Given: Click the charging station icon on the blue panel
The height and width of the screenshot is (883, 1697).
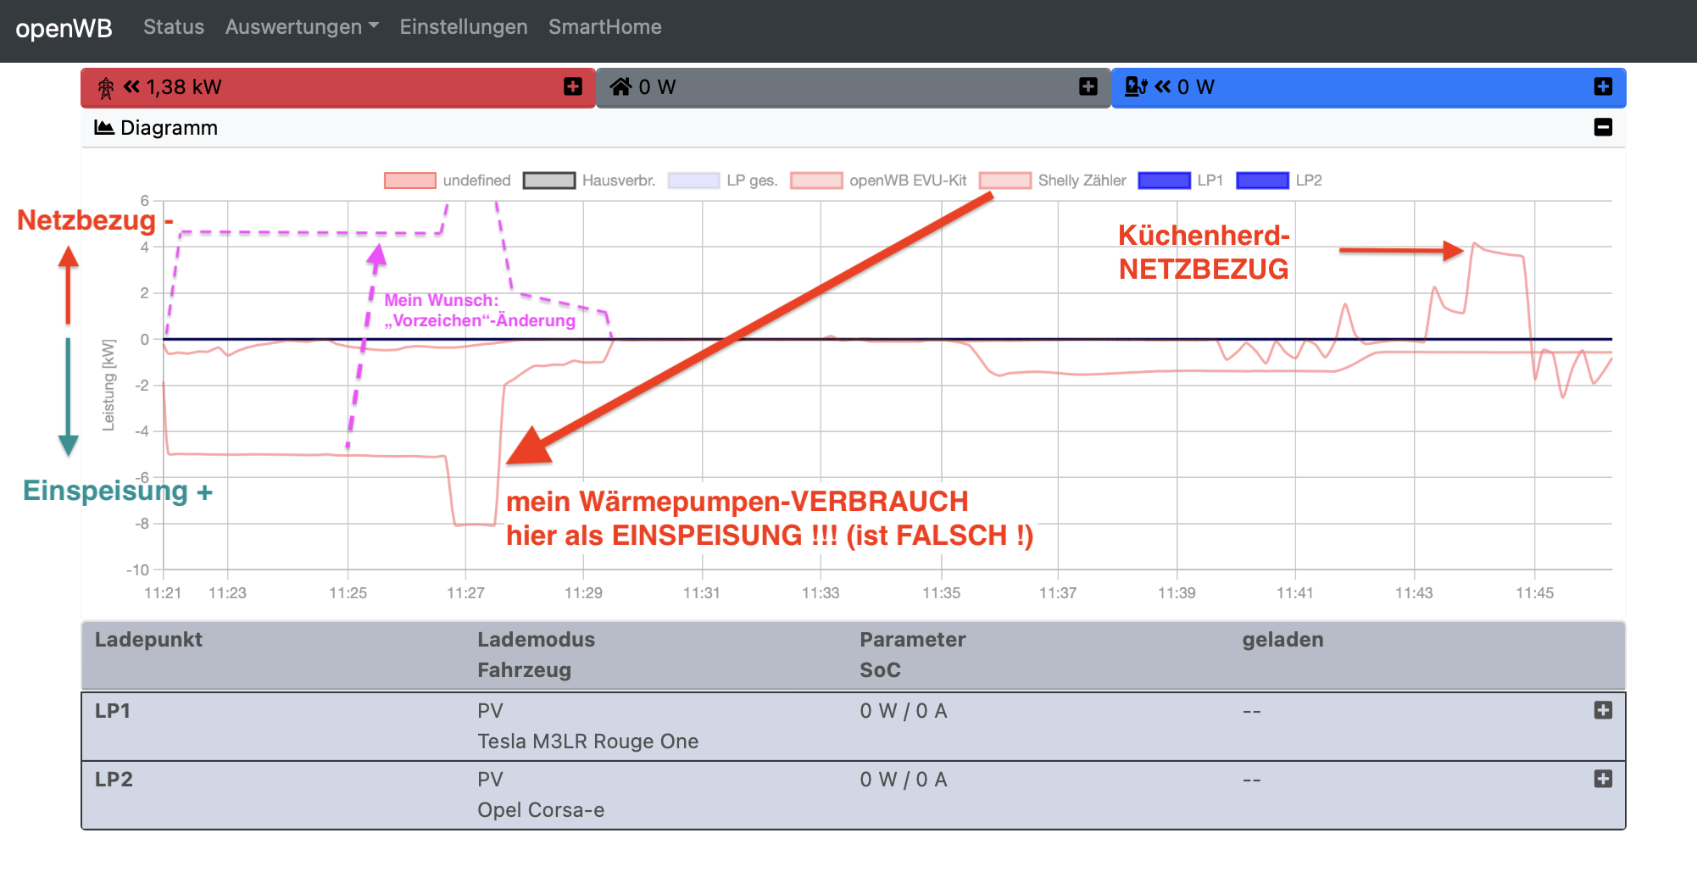Looking at the screenshot, I should (x=1136, y=86).
